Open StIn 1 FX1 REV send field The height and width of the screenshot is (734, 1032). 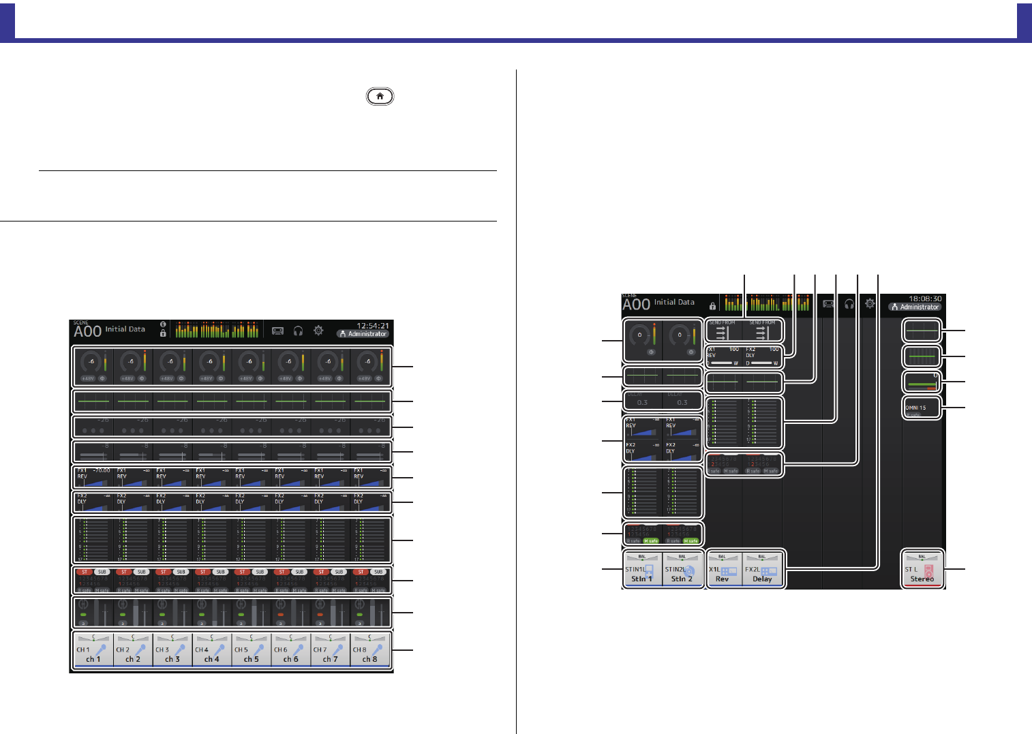642,427
